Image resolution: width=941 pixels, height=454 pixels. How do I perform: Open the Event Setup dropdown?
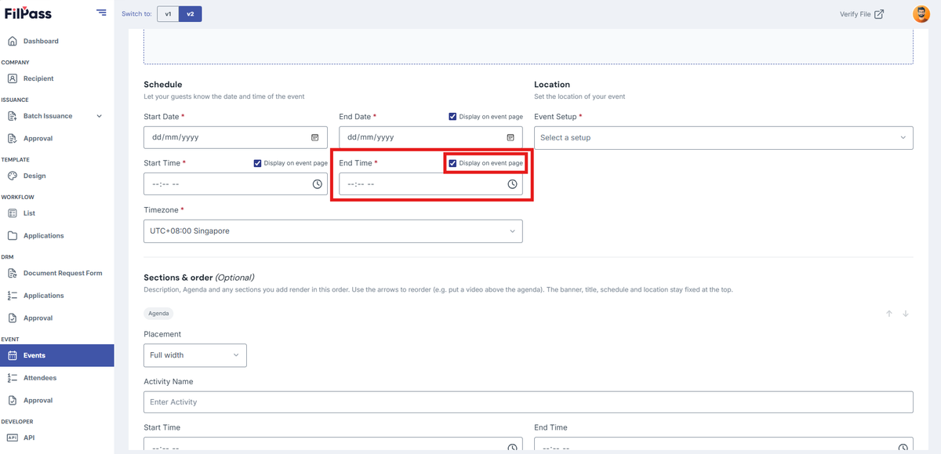click(723, 137)
